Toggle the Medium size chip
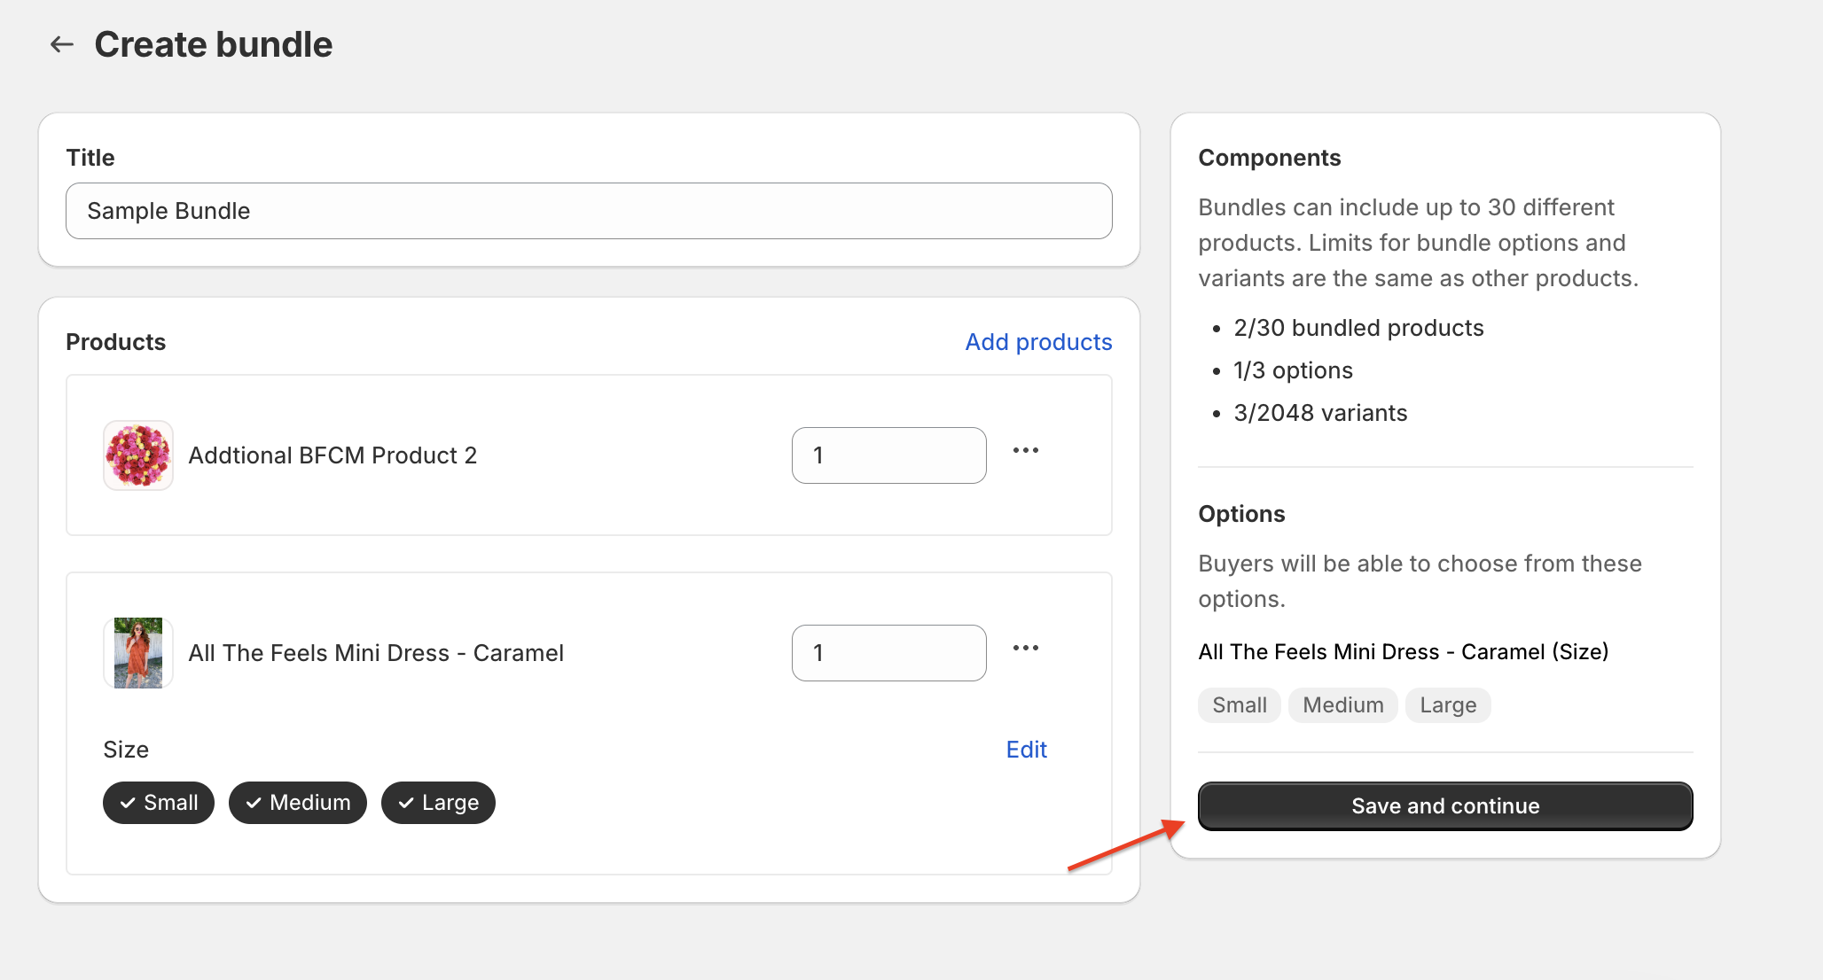The width and height of the screenshot is (1823, 980). 298,803
